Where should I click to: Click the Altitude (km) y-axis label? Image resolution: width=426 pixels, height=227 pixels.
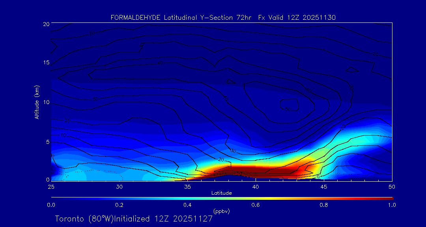click(x=37, y=102)
